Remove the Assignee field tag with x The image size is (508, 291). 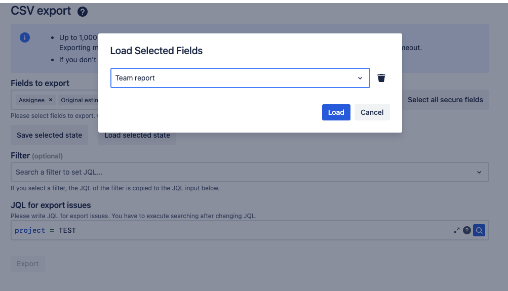click(x=51, y=100)
